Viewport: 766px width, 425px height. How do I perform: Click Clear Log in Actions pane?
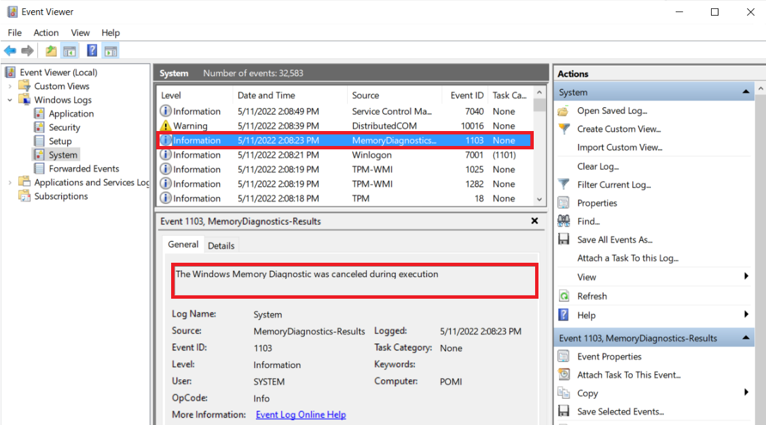tap(598, 166)
